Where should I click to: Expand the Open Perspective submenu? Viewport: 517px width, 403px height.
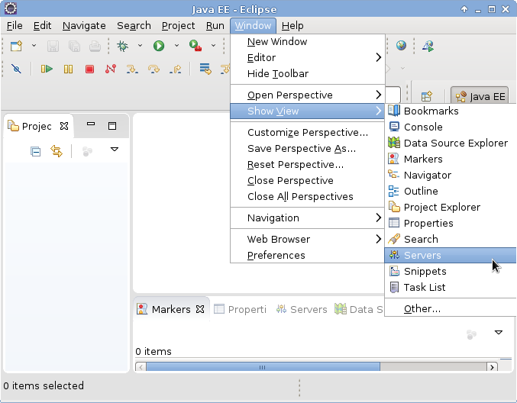pyautogui.click(x=308, y=95)
